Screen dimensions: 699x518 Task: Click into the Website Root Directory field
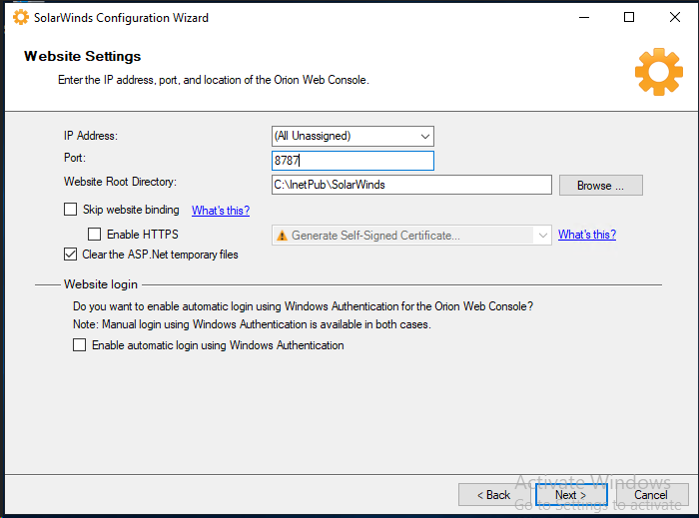point(410,185)
